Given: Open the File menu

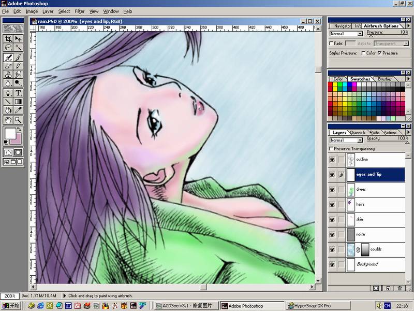Looking at the screenshot, I should 5,11.
